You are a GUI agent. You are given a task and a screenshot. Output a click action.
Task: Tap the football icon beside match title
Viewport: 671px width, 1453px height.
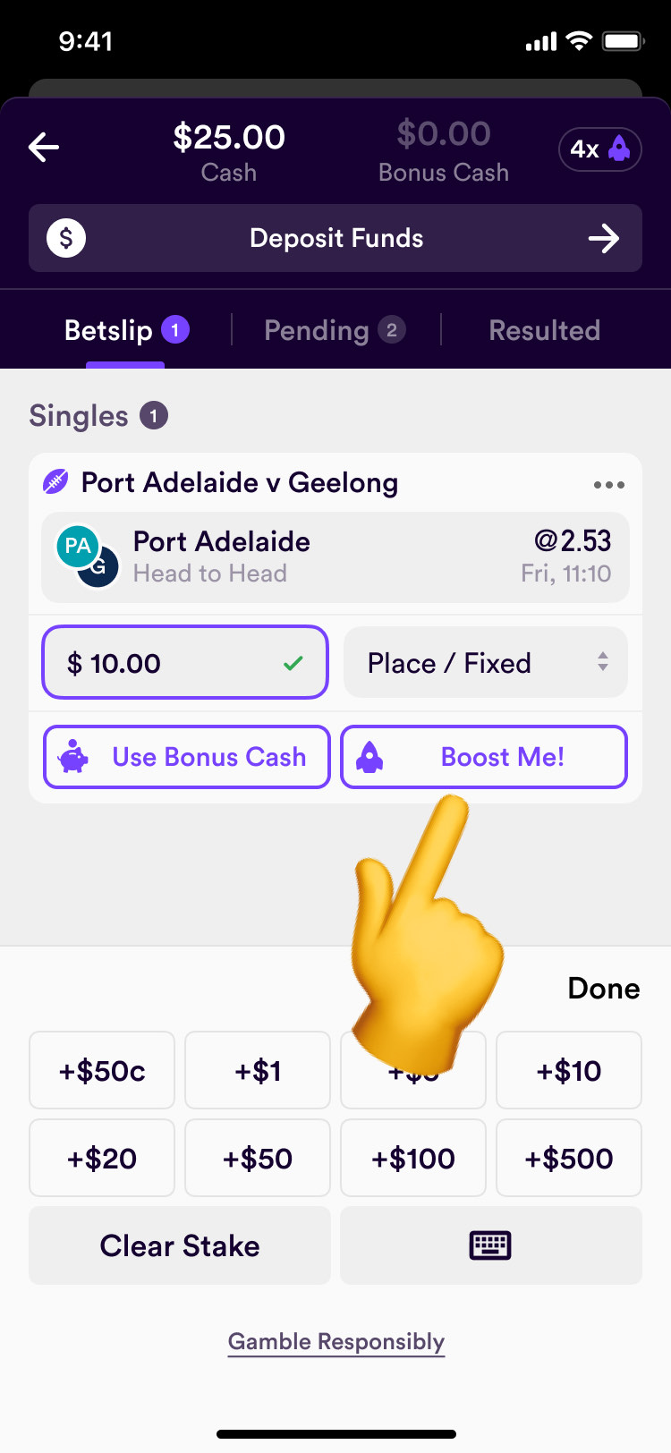click(55, 482)
